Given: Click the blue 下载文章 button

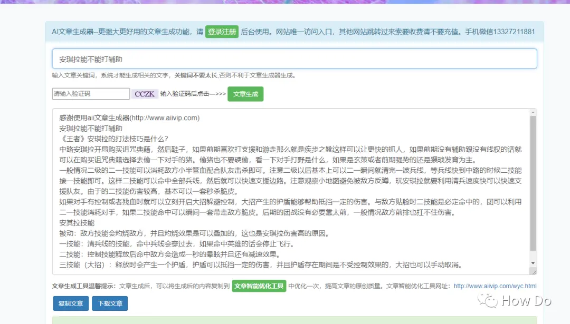Looking at the screenshot, I should tap(110, 303).
